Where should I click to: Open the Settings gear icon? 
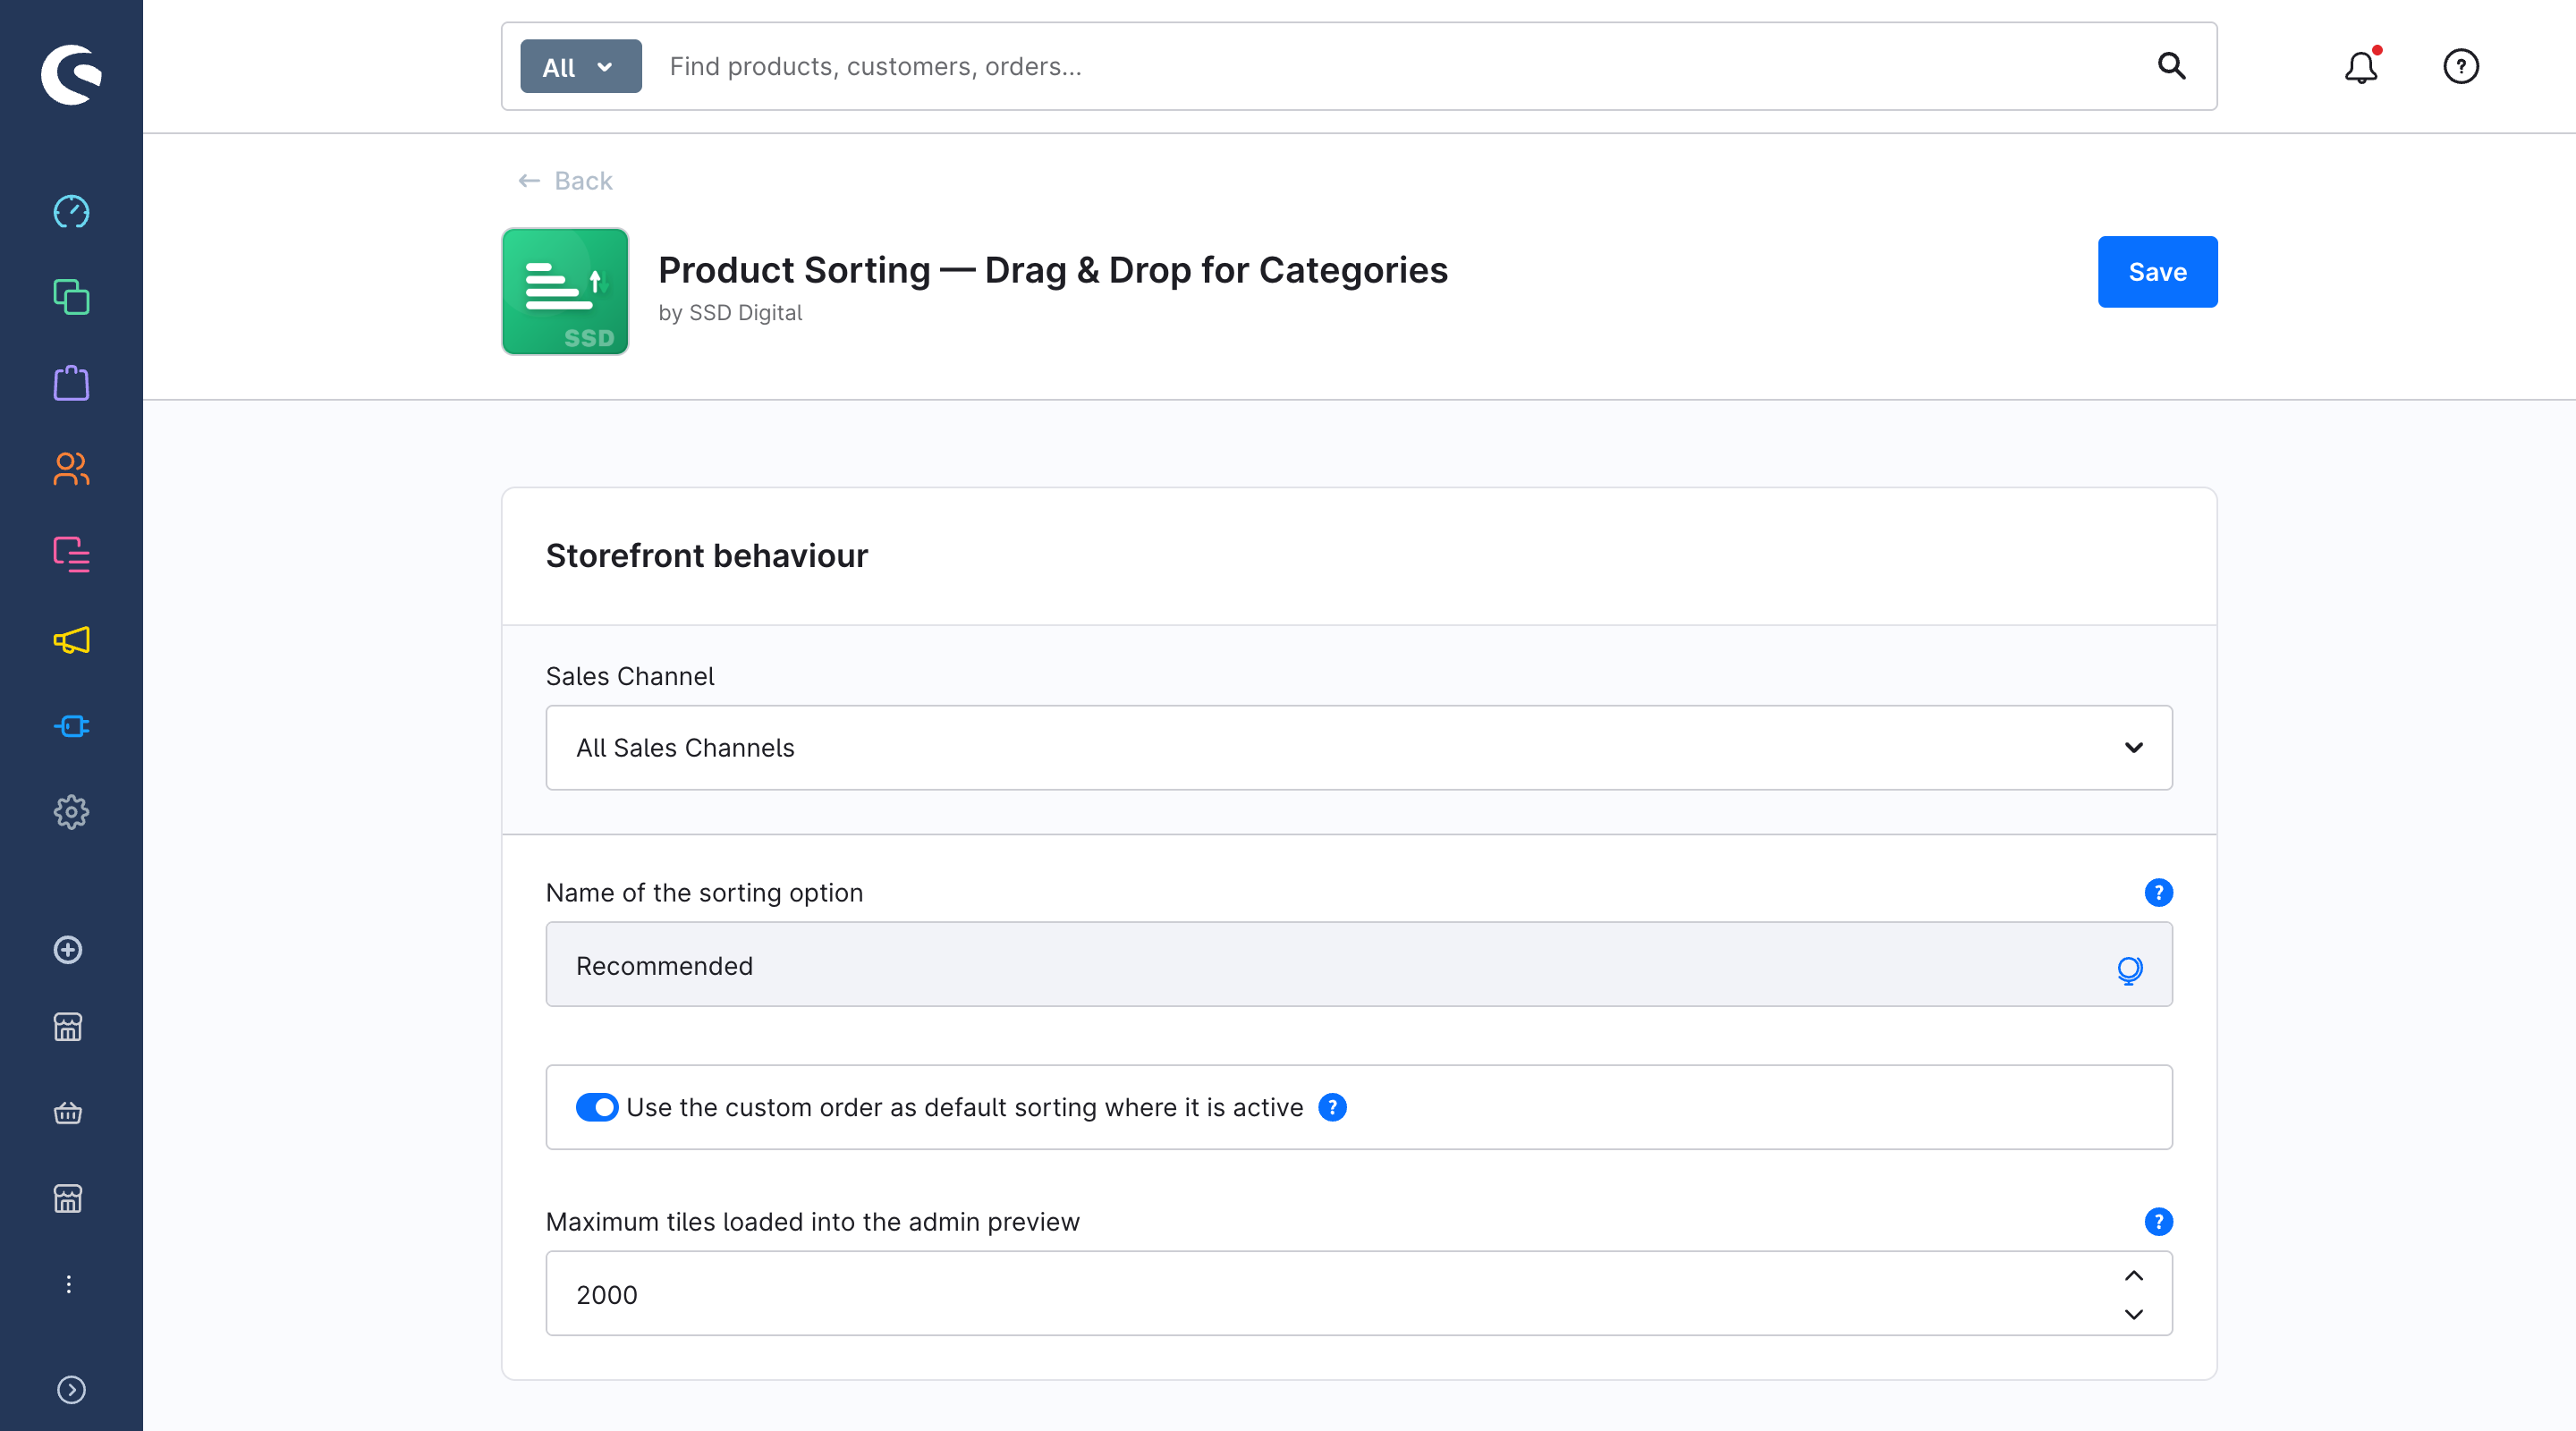click(71, 812)
